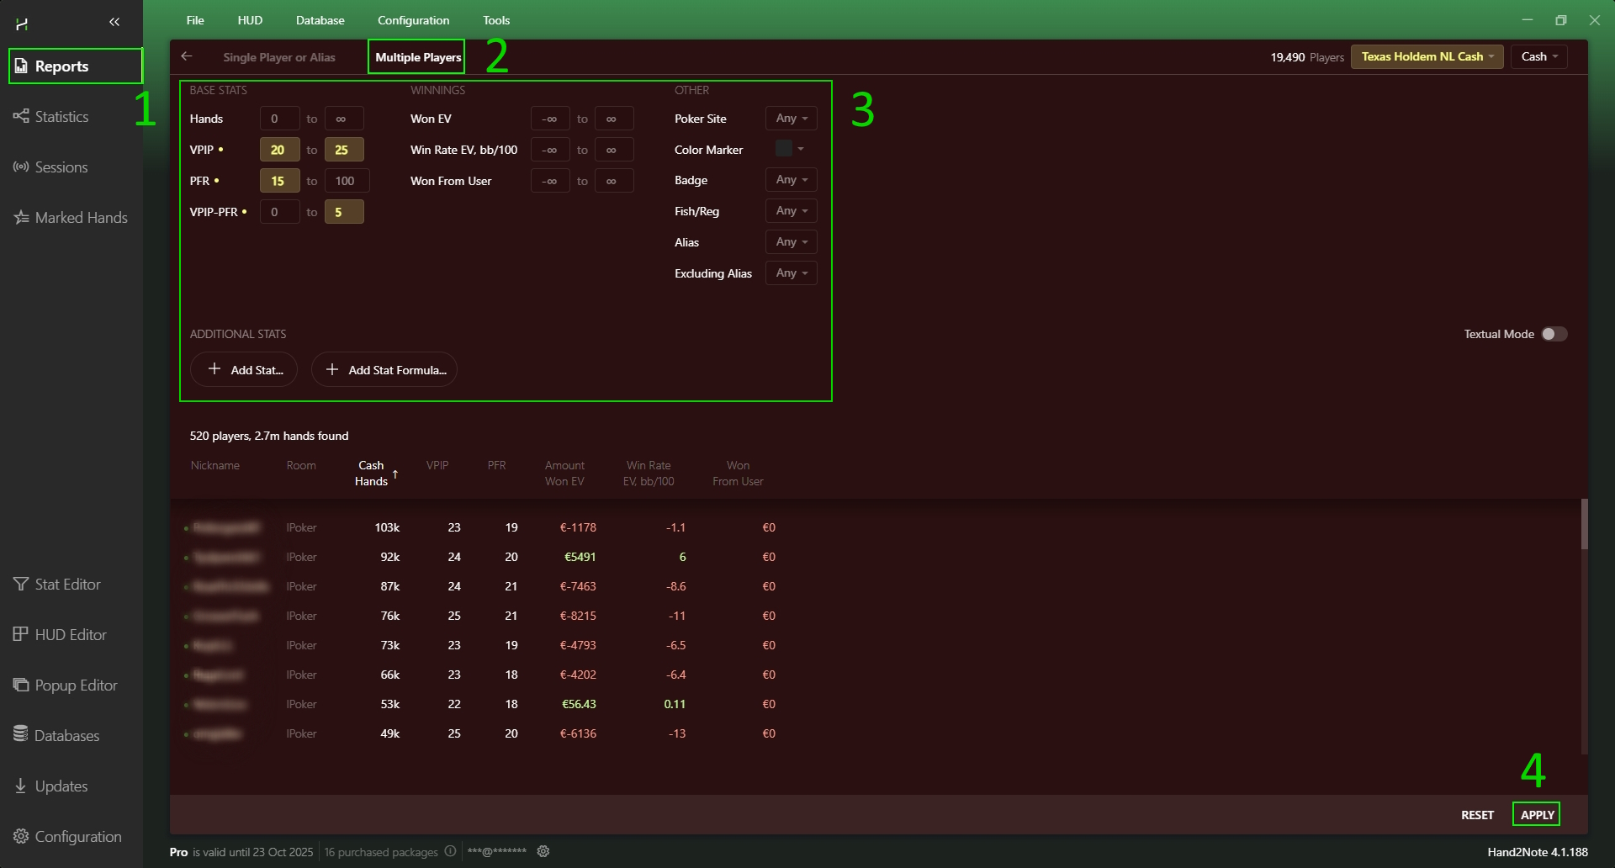Open the Fish/Reg filter dropdown
The height and width of the screenshot is (868, 1615).
[x=791, y=211]
